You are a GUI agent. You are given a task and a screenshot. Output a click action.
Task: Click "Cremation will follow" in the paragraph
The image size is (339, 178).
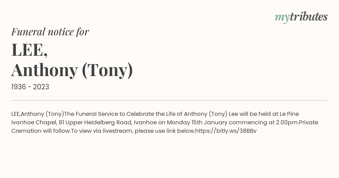(41, 131)
